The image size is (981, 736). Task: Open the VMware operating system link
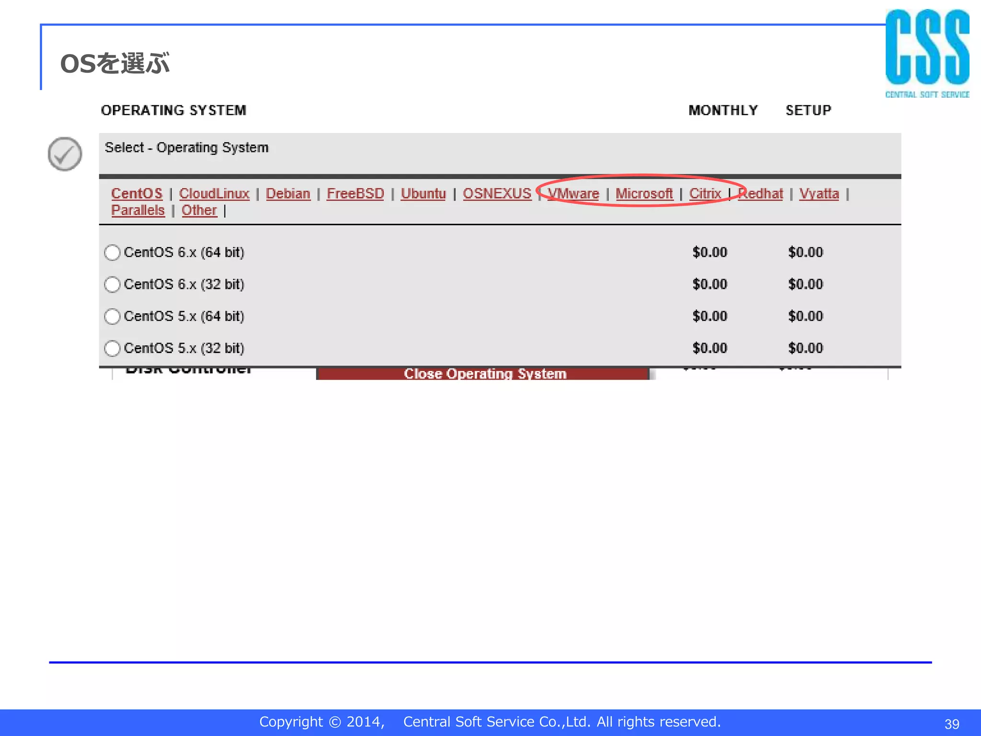573,194
